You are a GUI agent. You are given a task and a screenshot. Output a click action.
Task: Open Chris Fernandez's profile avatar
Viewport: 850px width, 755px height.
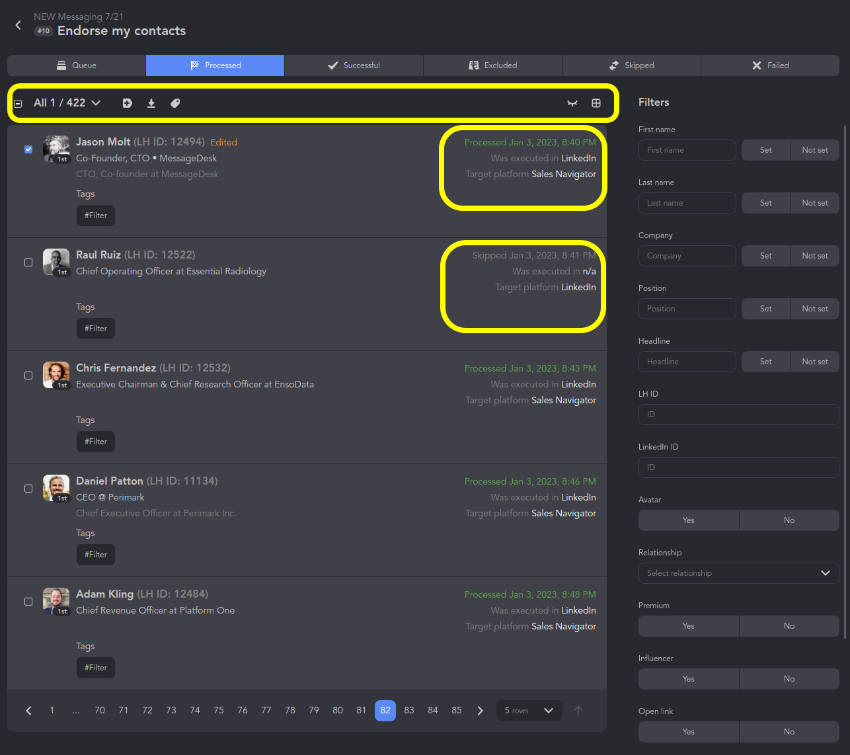pyautogui.click(x=56, y=376)
